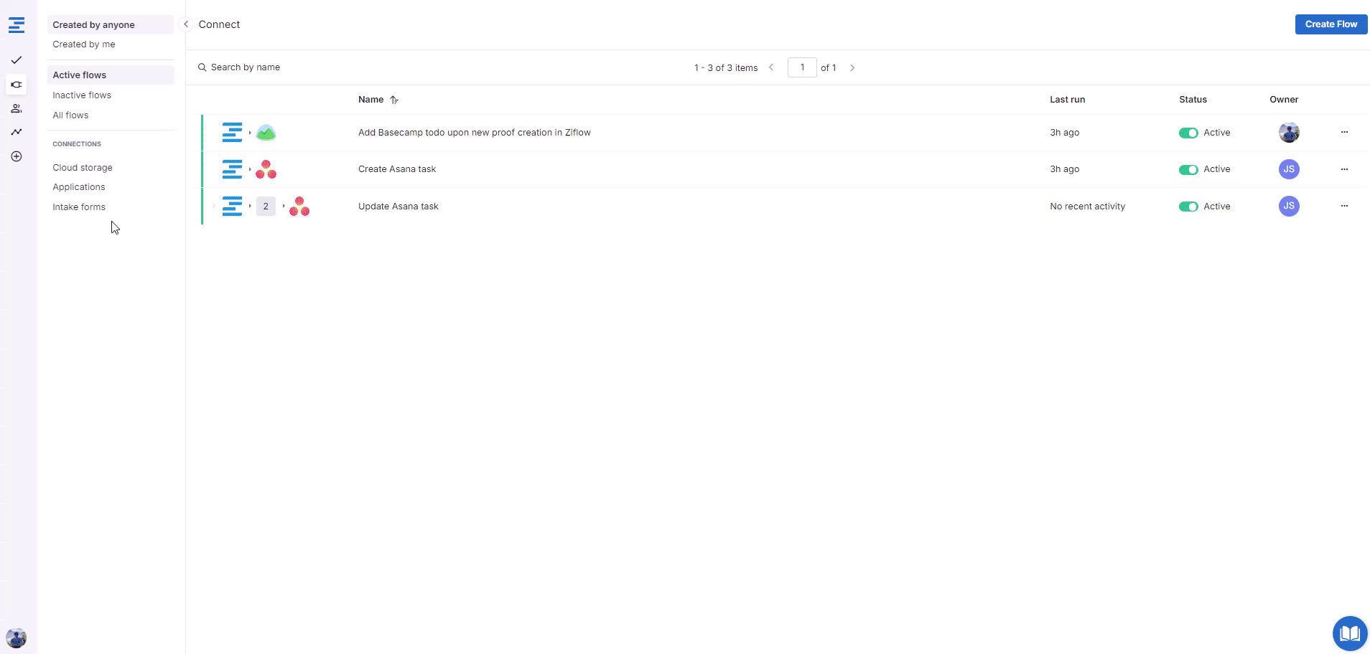Open the analytics chart icon in sidebar
The height and width of the screenshot is (654, 1370).
coord(17,132)
